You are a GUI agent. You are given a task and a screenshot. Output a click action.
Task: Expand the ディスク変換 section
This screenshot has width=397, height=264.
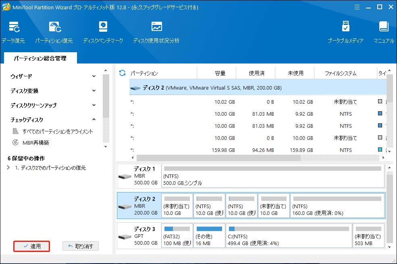click(x=94, y=90)
